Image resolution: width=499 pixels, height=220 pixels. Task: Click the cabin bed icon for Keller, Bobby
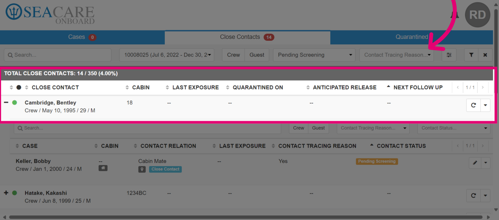(103, 168)
